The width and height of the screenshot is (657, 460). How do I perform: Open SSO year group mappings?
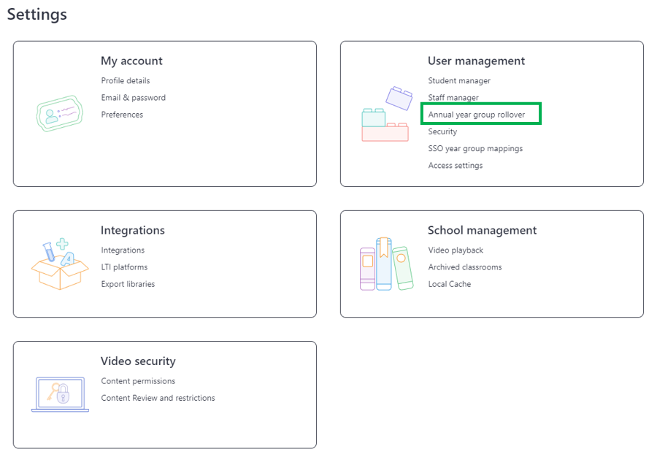point(475,148)
